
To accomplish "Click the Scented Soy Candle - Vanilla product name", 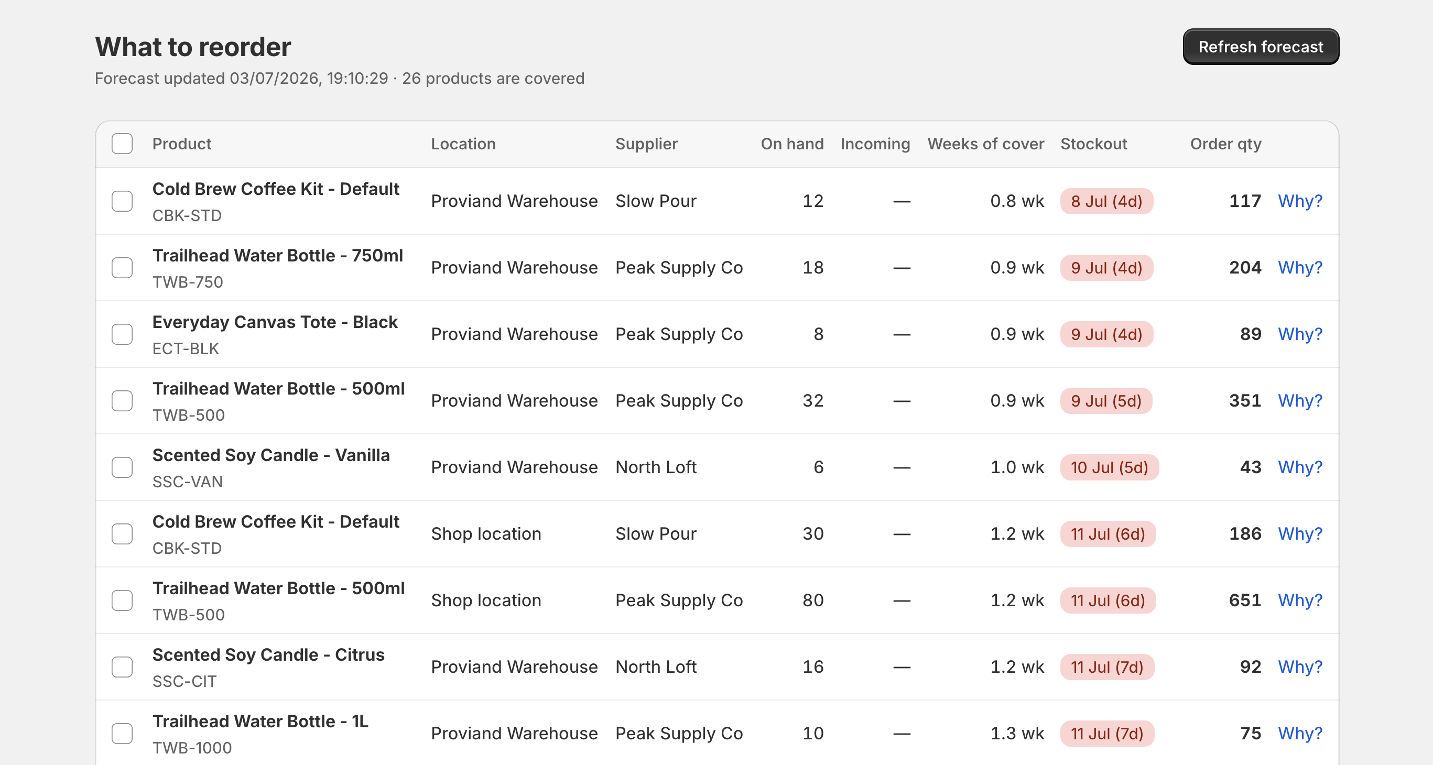I will tap(271, 455).
